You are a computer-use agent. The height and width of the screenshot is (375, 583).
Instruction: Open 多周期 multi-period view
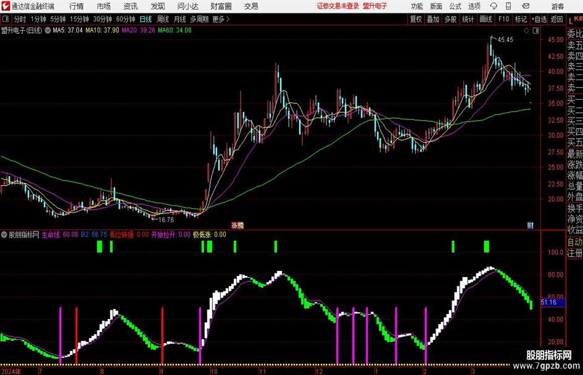point(199,19)
